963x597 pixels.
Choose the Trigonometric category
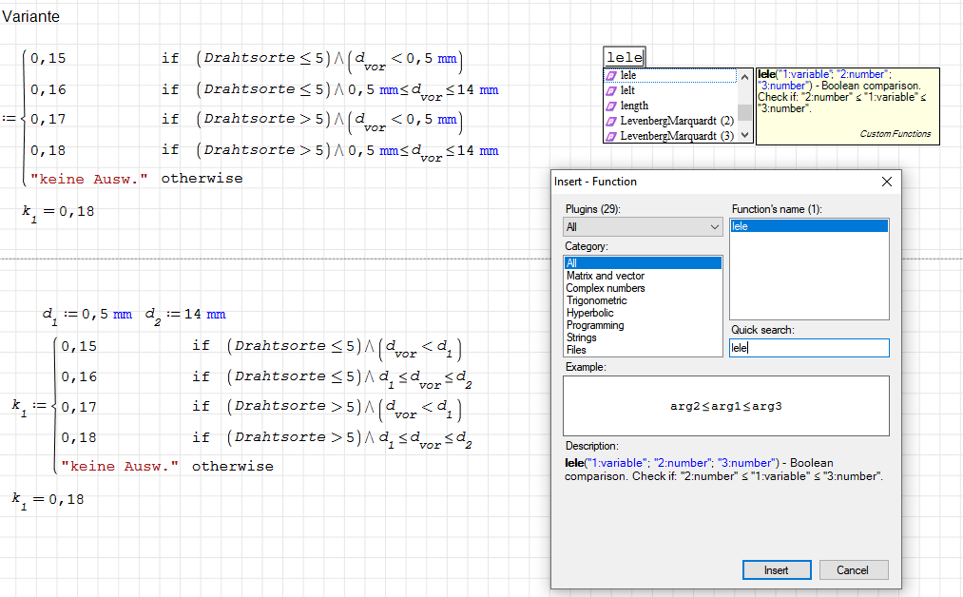(x=597, y=300)
